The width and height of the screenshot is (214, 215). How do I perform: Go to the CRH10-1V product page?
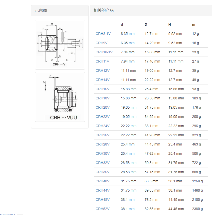(x=104, y=52)
